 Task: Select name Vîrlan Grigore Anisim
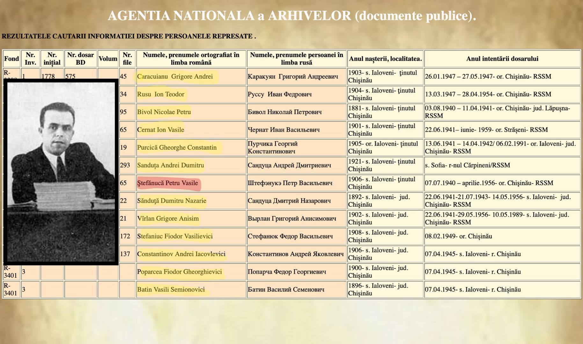point(168,219)
